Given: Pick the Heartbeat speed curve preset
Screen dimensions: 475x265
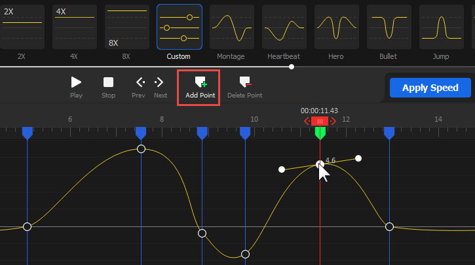Looking at the screenshot, I should 284,27.
